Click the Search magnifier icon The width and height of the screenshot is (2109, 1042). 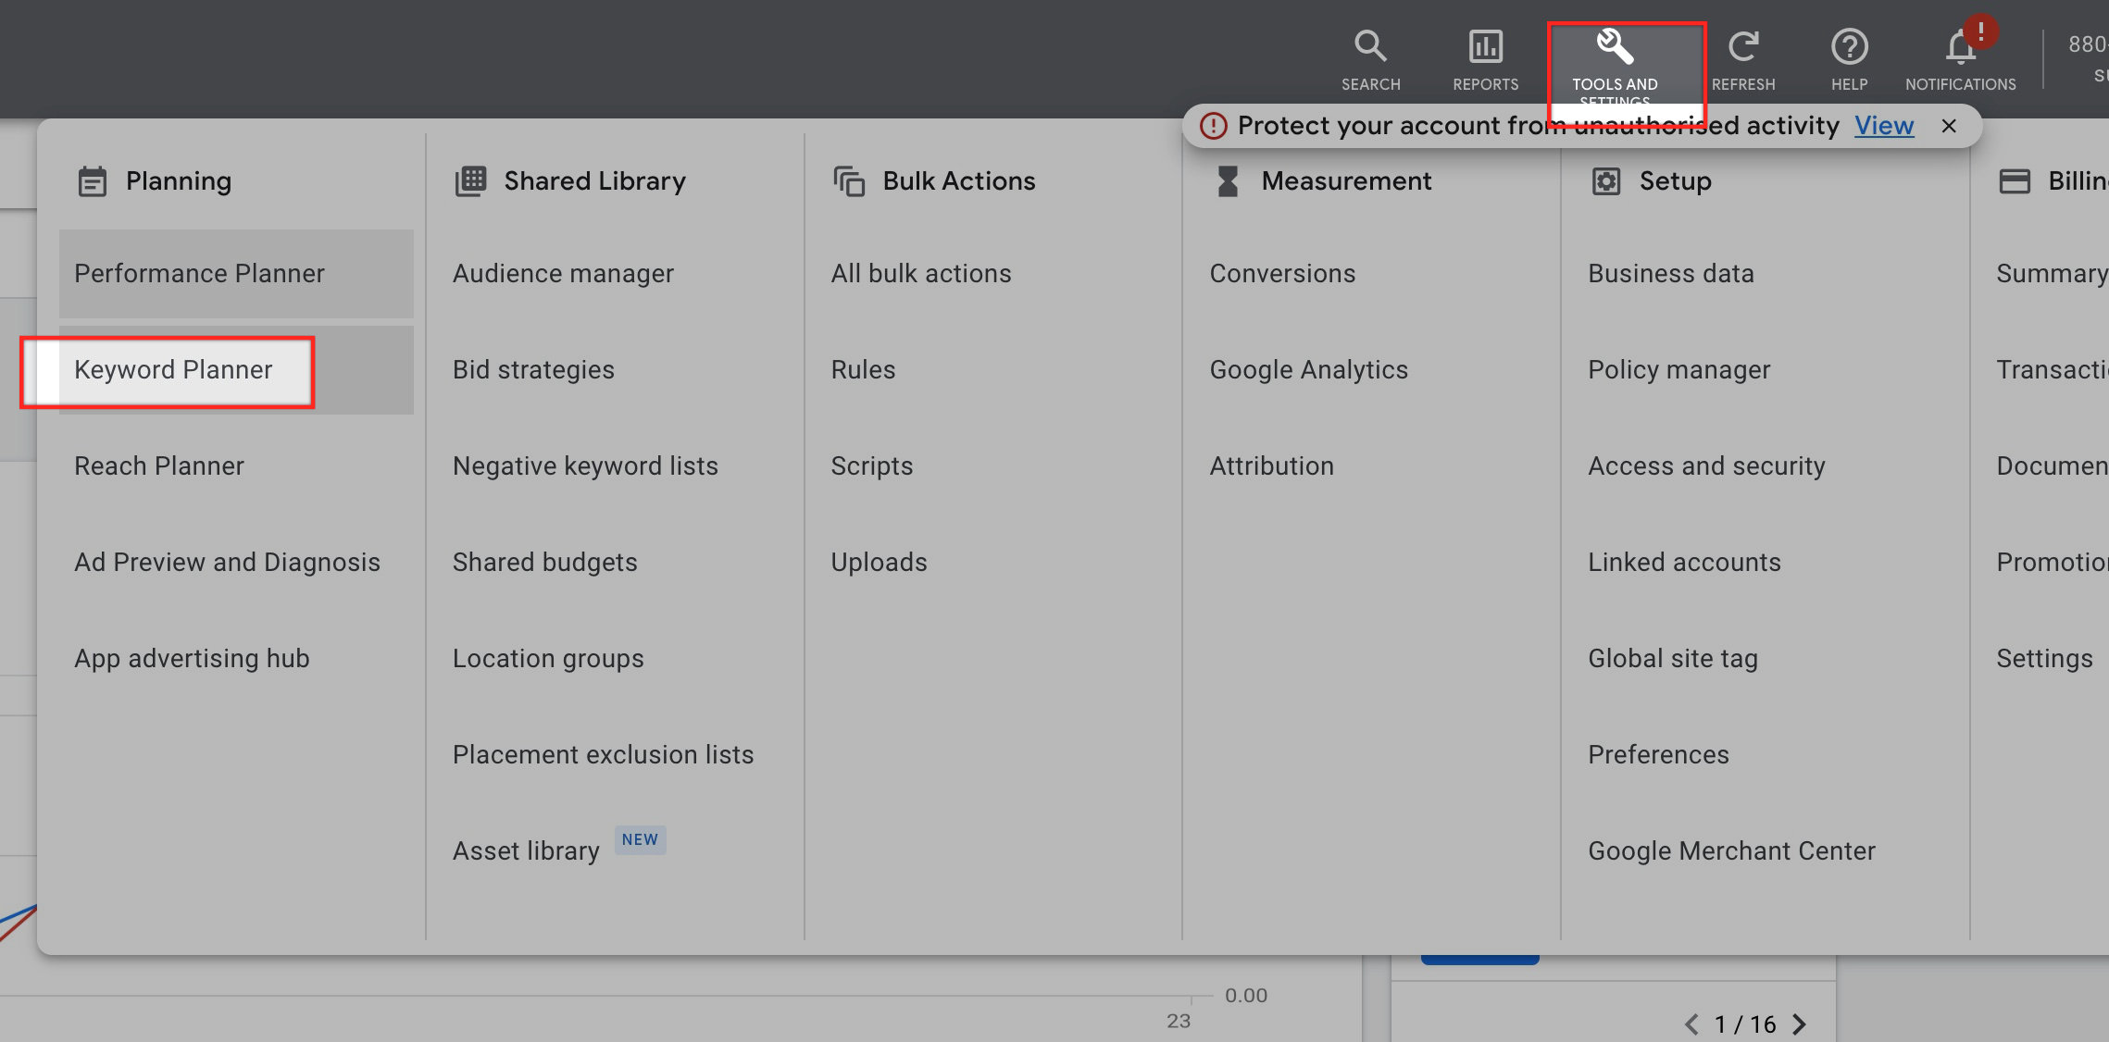click(x=1370, y=46)
